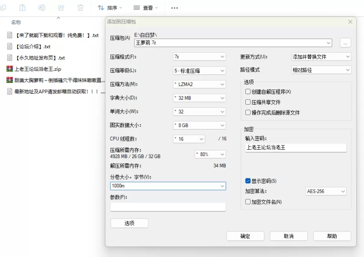Open the 查看 view menu
Image resolution: width=364 pixels, height=257 pixels.
146,8
